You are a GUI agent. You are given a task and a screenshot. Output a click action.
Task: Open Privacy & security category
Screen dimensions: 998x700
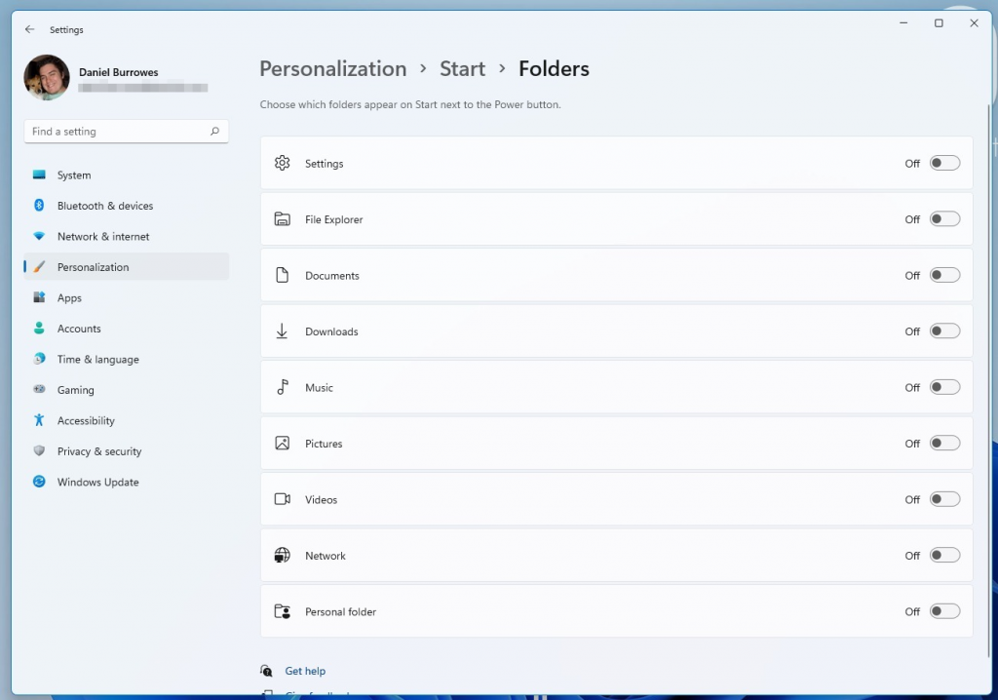(126, 451)
